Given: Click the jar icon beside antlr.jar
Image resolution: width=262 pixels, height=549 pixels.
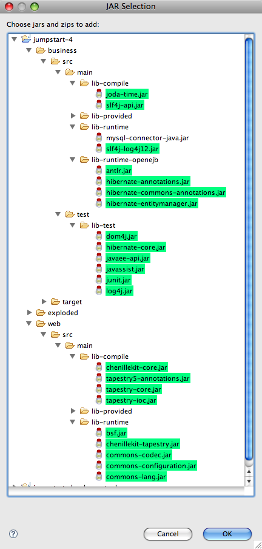Looking at the screenshot, I should click(99, 171).
